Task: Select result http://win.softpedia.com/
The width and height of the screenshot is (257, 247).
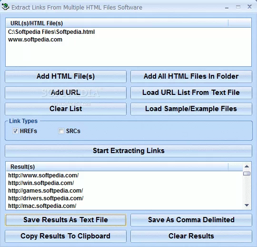Action: (x=41, y=183)
